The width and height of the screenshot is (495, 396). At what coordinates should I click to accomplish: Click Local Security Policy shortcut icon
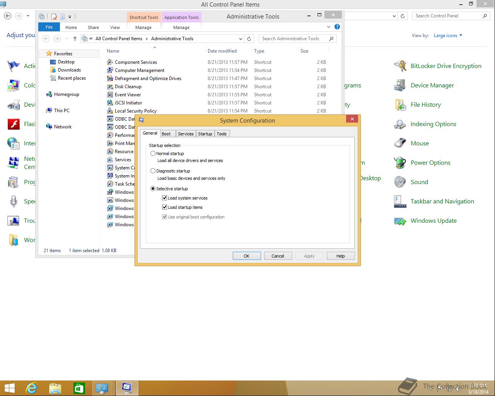pyautogui.click(x=110, y=111)
